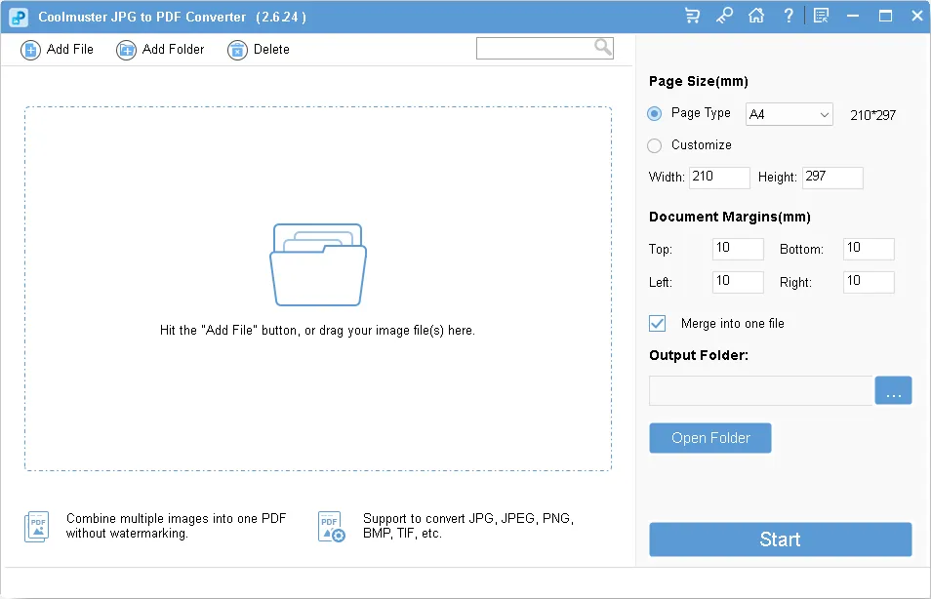This screenshot has height=599, width=931.
Task: Focus the Top margin input field
Action: (738, 249)
